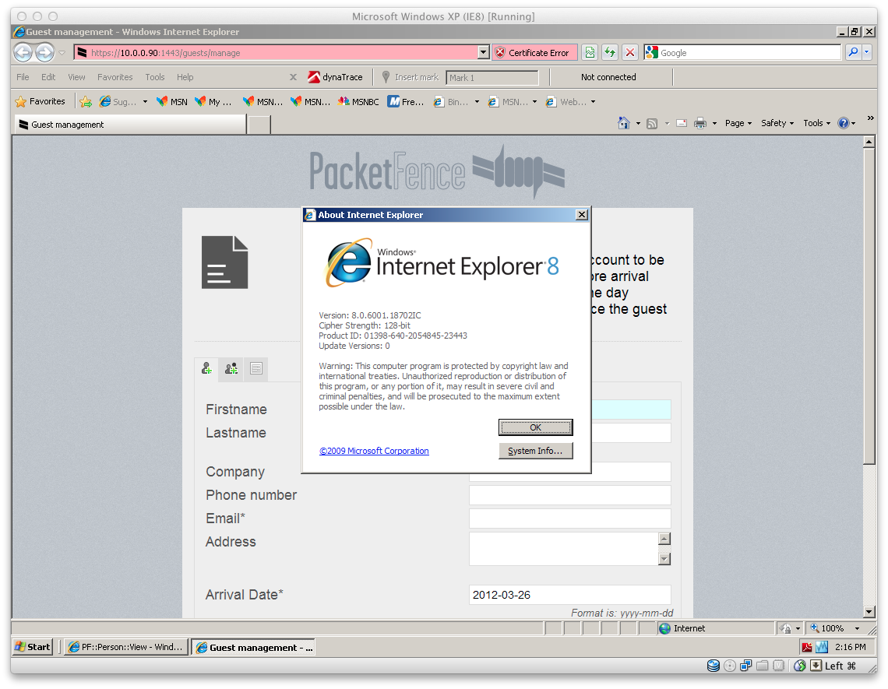Open the Favorites menu in menu bar
Image resolution: width=888 pixels, height=689 pixels.
[115, 77]
